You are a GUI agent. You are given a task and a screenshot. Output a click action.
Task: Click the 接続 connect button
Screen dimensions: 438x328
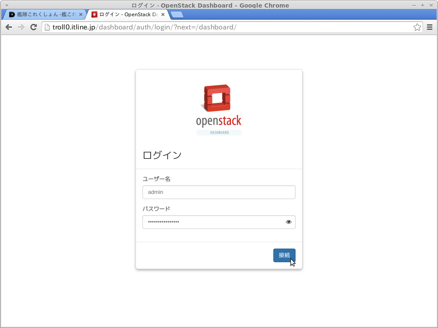284,255
